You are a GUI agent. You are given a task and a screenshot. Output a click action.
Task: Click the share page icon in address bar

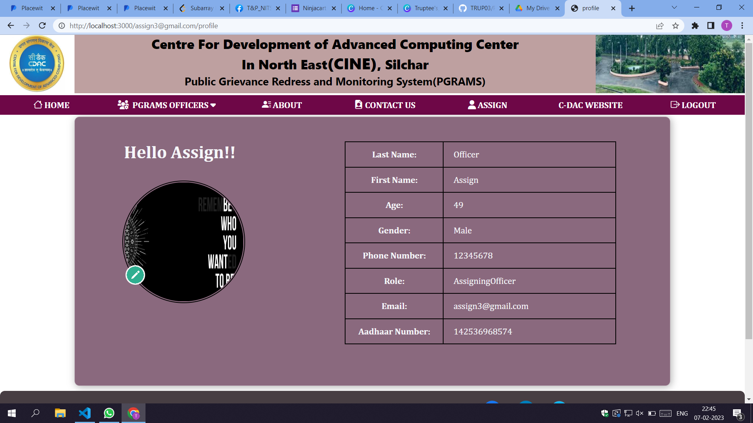point(660,26)
